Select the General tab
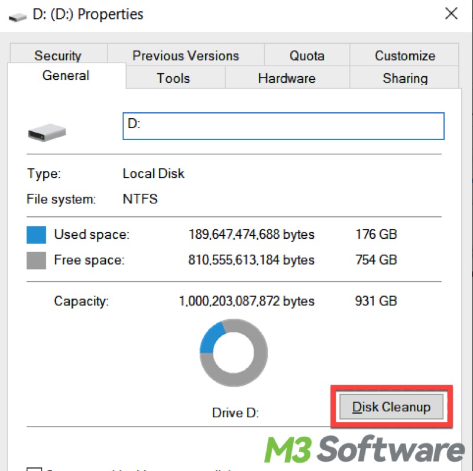This screenshot has height=471, width=473. 66,76
